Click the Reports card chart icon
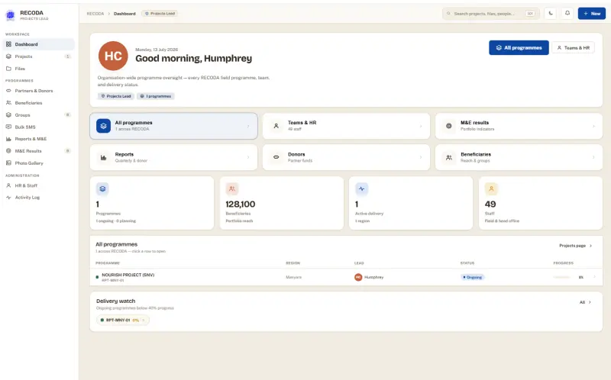This screenshot has height=380, width=611. click(x=103, y=157)
